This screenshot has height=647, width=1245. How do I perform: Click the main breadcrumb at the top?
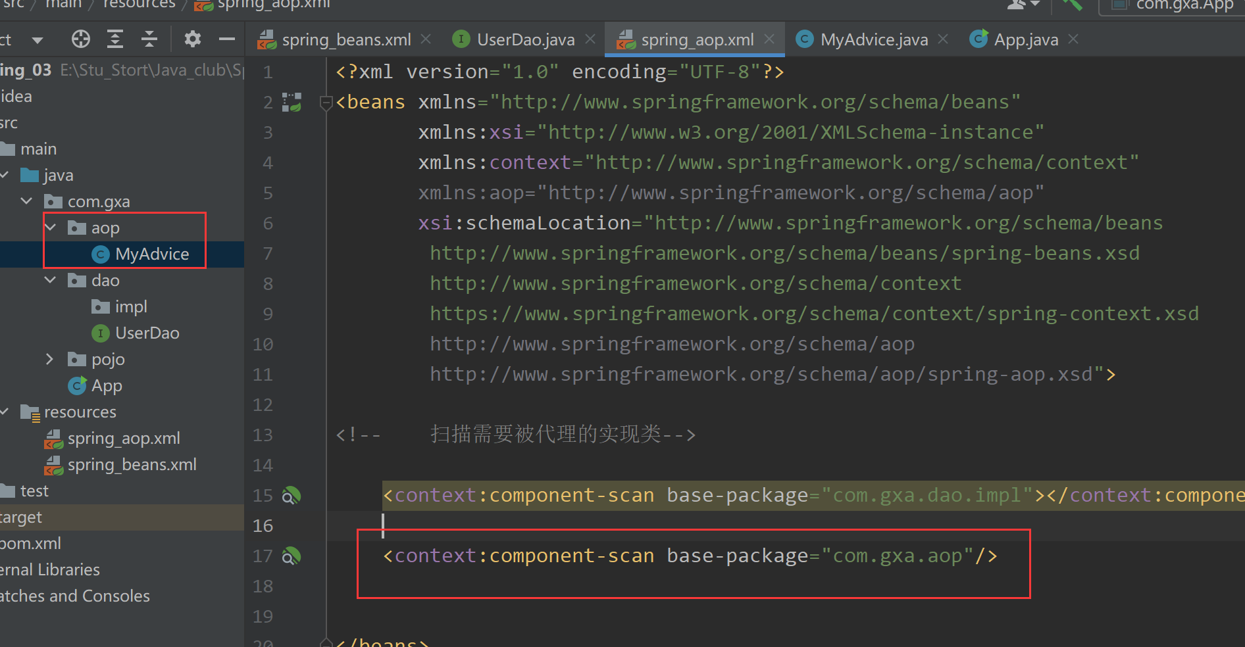pos(63,5)
